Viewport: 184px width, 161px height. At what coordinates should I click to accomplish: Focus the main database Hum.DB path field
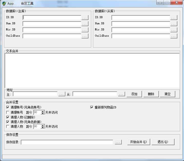pos(52,24)
